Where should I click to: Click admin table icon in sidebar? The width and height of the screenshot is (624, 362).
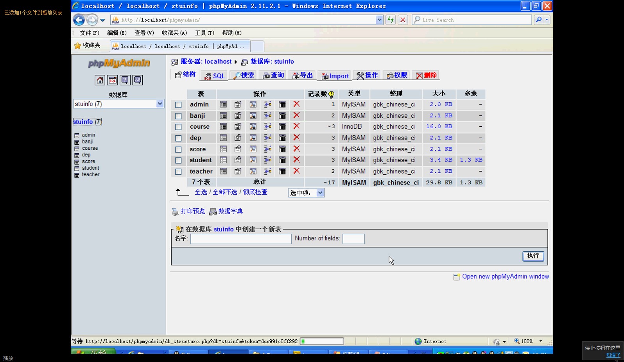77,135
